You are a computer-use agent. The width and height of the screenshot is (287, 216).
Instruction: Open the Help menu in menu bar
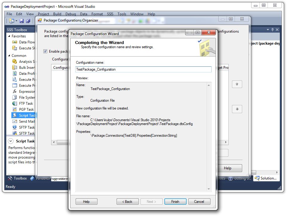click(151, 14)
